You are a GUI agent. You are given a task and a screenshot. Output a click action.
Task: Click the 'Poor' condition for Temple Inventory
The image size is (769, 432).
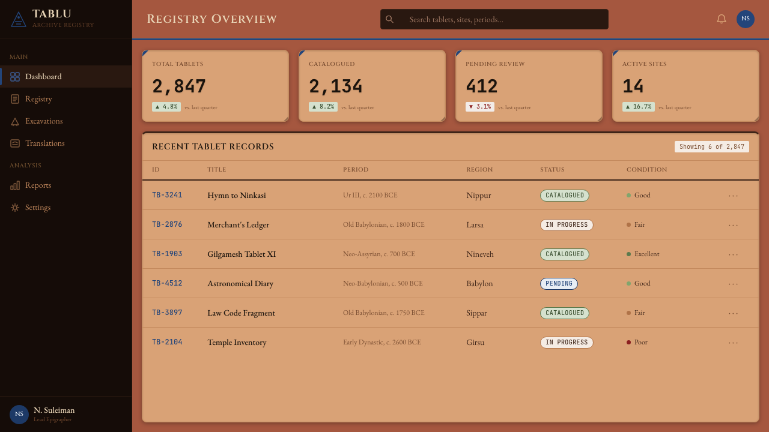point(637,343)
